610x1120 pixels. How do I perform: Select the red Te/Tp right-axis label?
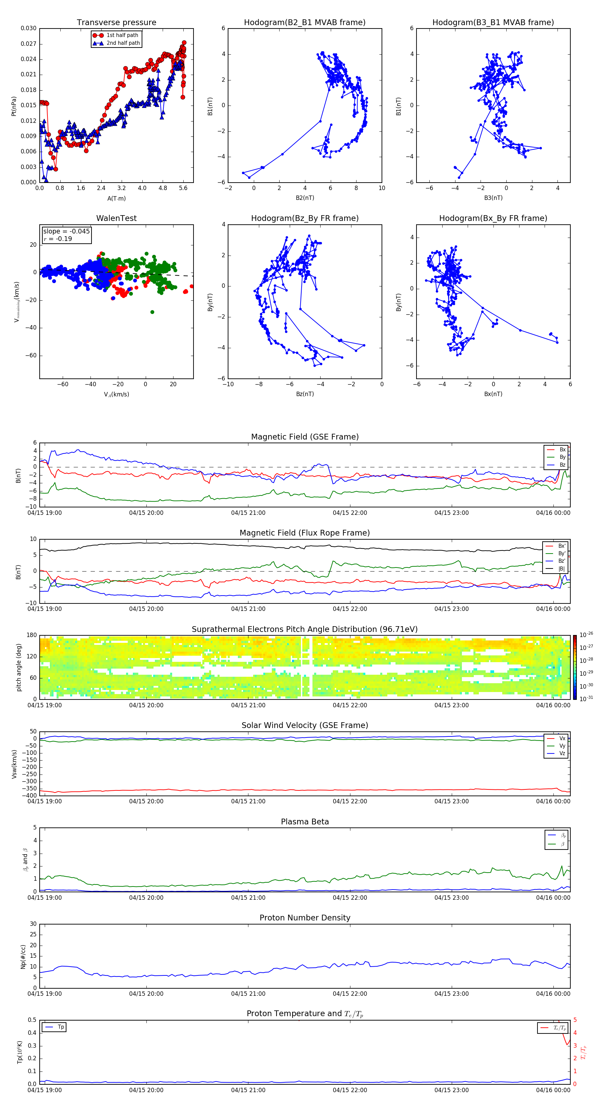[x=584, y=1052]
